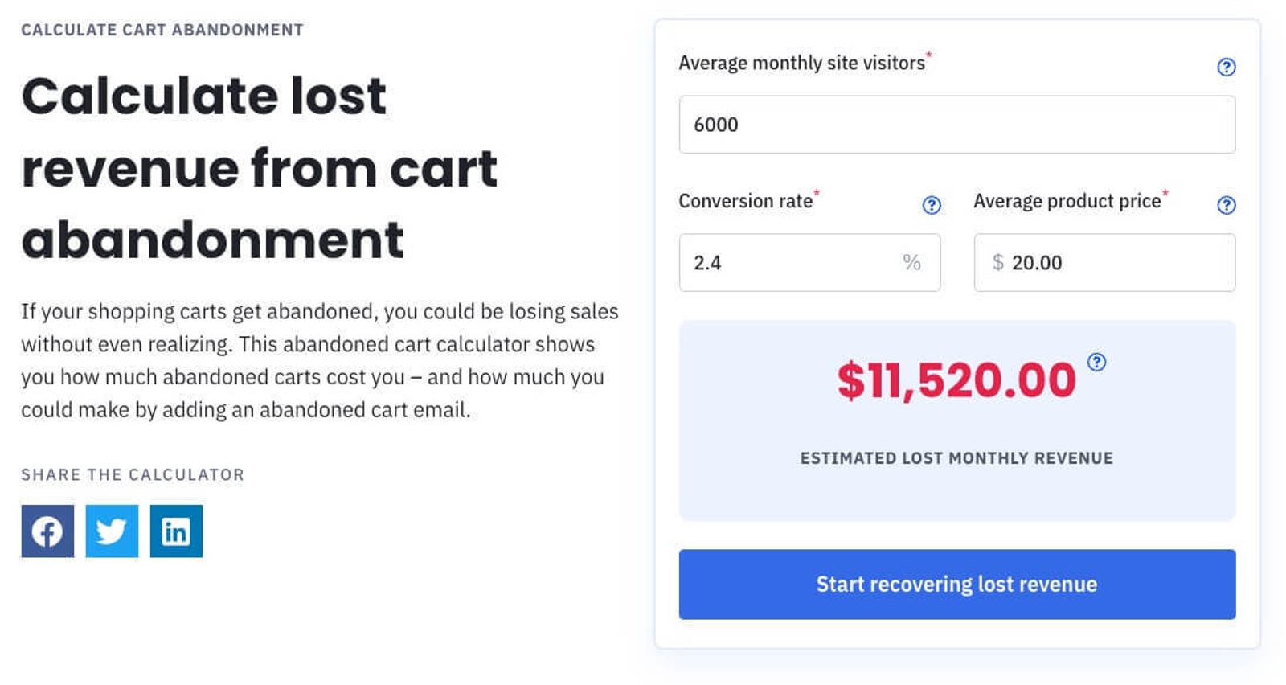Click the Average monthly site visitors field

pos(956,125)
